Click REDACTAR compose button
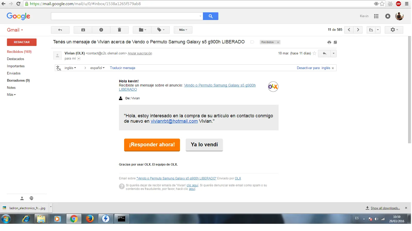This screenshot has width=412, height=231. click(22, 42)
